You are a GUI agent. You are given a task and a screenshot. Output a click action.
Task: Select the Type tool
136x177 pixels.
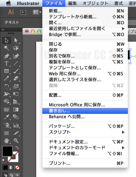(7, 63)
